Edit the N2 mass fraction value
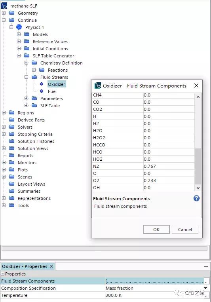Viewport: 211px width, 302px height. point(169,166)
